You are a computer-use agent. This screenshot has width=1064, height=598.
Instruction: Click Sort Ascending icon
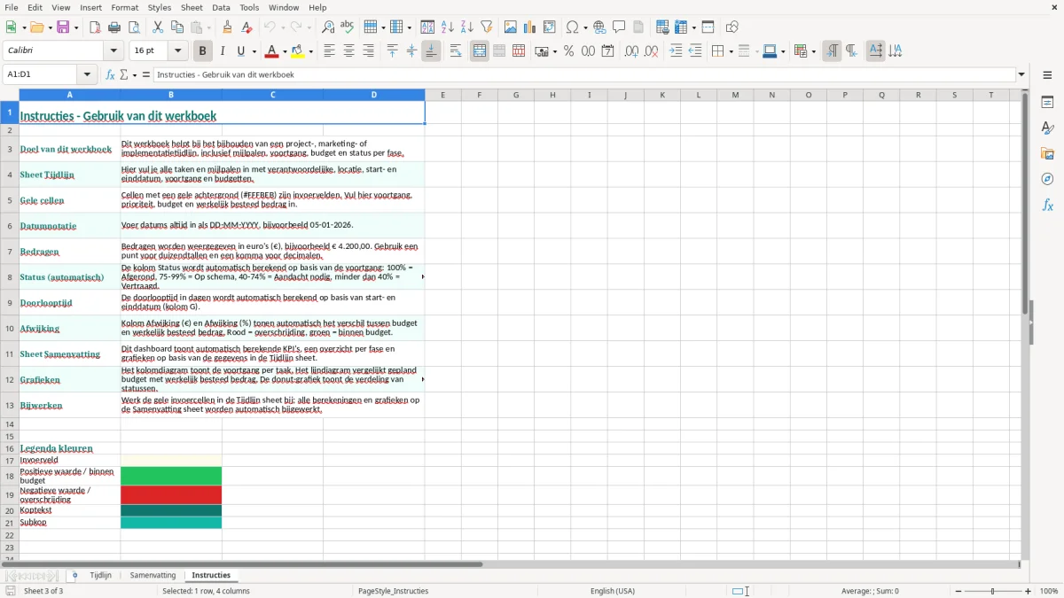448,27
